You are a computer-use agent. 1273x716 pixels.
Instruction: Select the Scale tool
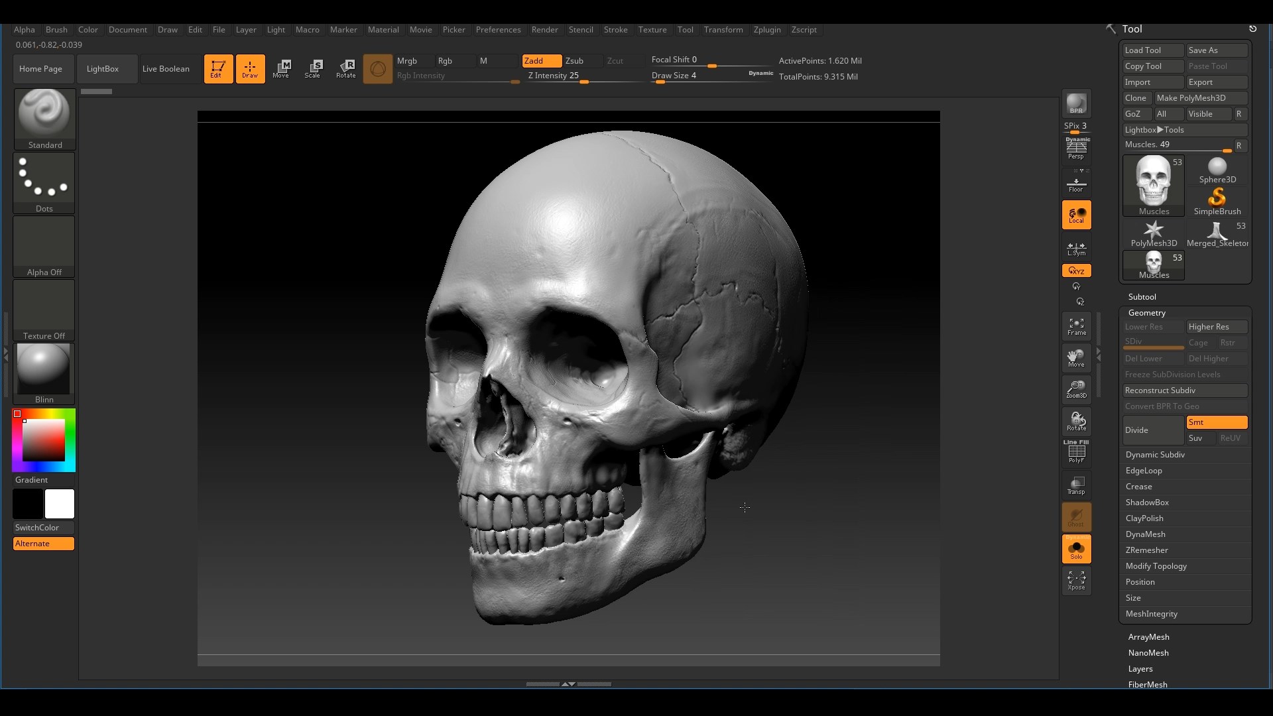[x=312, y=68]
